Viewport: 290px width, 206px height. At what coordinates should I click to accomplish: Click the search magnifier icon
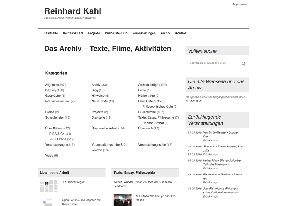pos(243,64)
